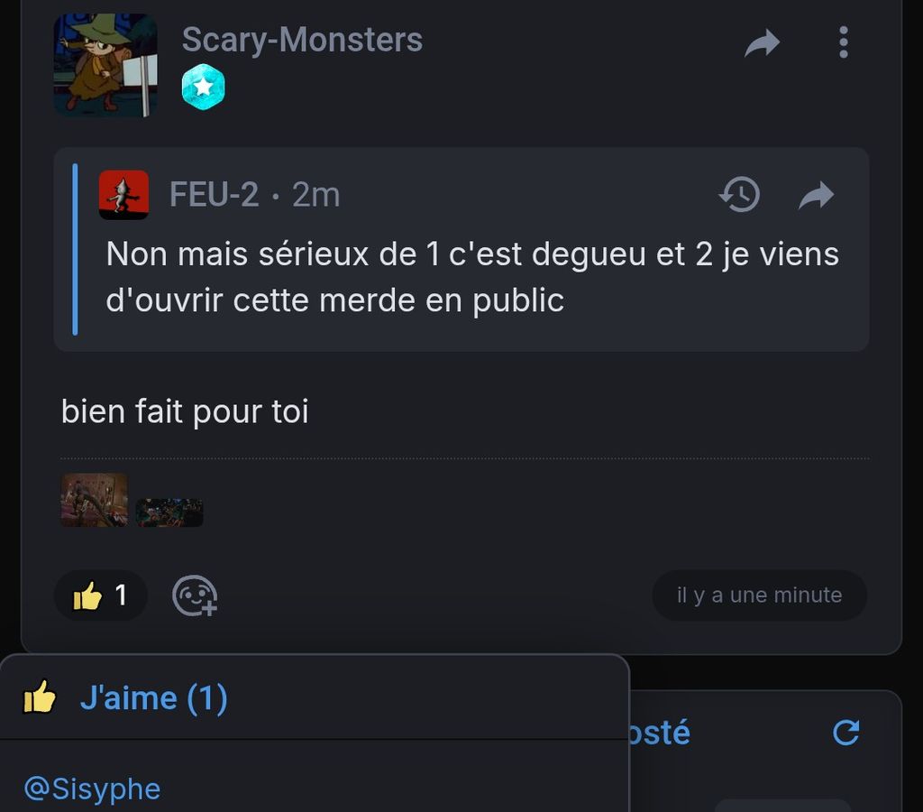Click the FEU-2 username in quote
The width and height of the screenshot is (923, 812).
215,195
